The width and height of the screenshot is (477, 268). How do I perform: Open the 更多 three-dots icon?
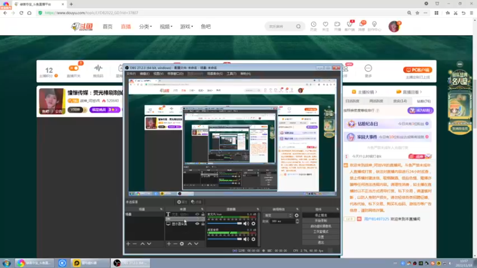368,68
